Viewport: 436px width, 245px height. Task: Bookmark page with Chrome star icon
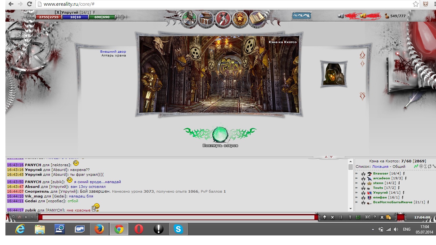click(x=416, y=4)
